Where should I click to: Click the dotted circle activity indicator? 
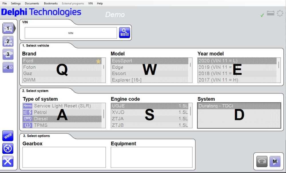280,13
